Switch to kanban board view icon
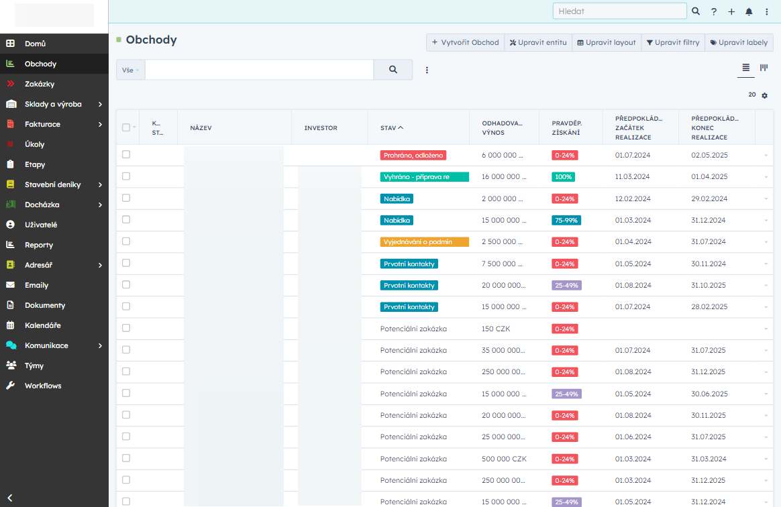Screen dimensions: 781x507 [x=764, y=68]
